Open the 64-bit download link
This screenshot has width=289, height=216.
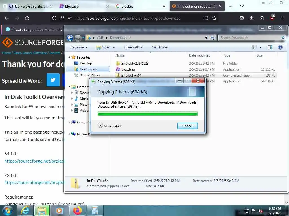tap(34, 161)
